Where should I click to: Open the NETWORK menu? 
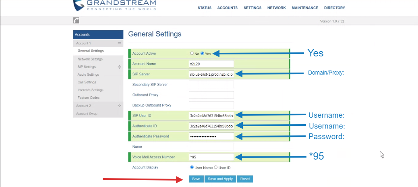coord(276,8)
